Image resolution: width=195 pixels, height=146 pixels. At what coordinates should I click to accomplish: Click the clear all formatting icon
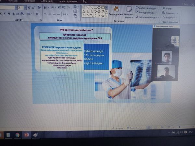[x=38, y=7]
